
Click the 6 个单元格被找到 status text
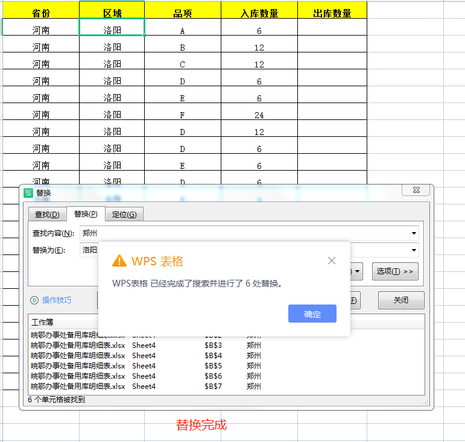tap(56, 400)
